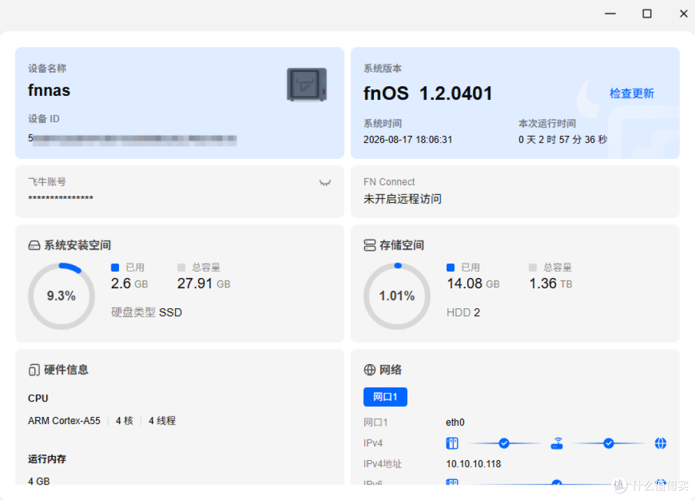Reveal the hidden 飞牛账号 with eye icon
The width and height of the screenshot is (695, 500).
325,183
